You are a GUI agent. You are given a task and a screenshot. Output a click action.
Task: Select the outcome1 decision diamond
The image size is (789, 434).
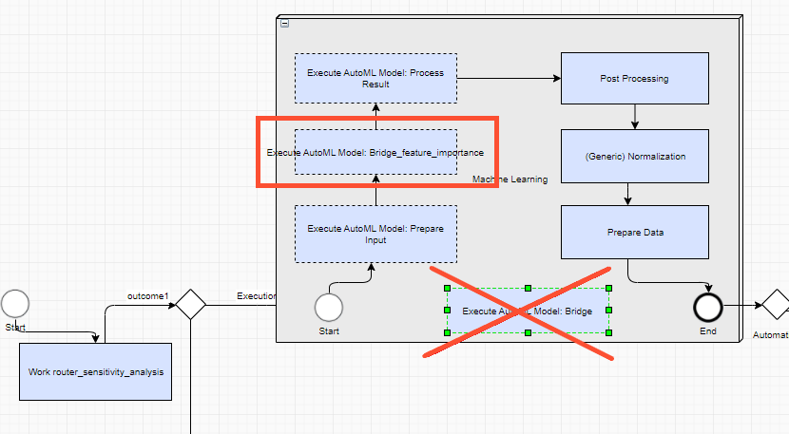click(191, 304)
